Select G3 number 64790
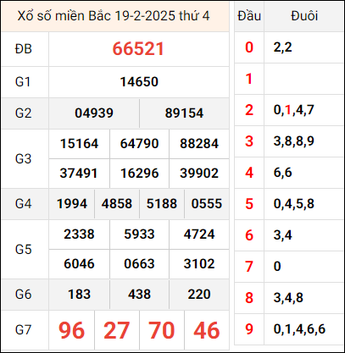This screenshot has width=345, height=353. click(139, 144)
